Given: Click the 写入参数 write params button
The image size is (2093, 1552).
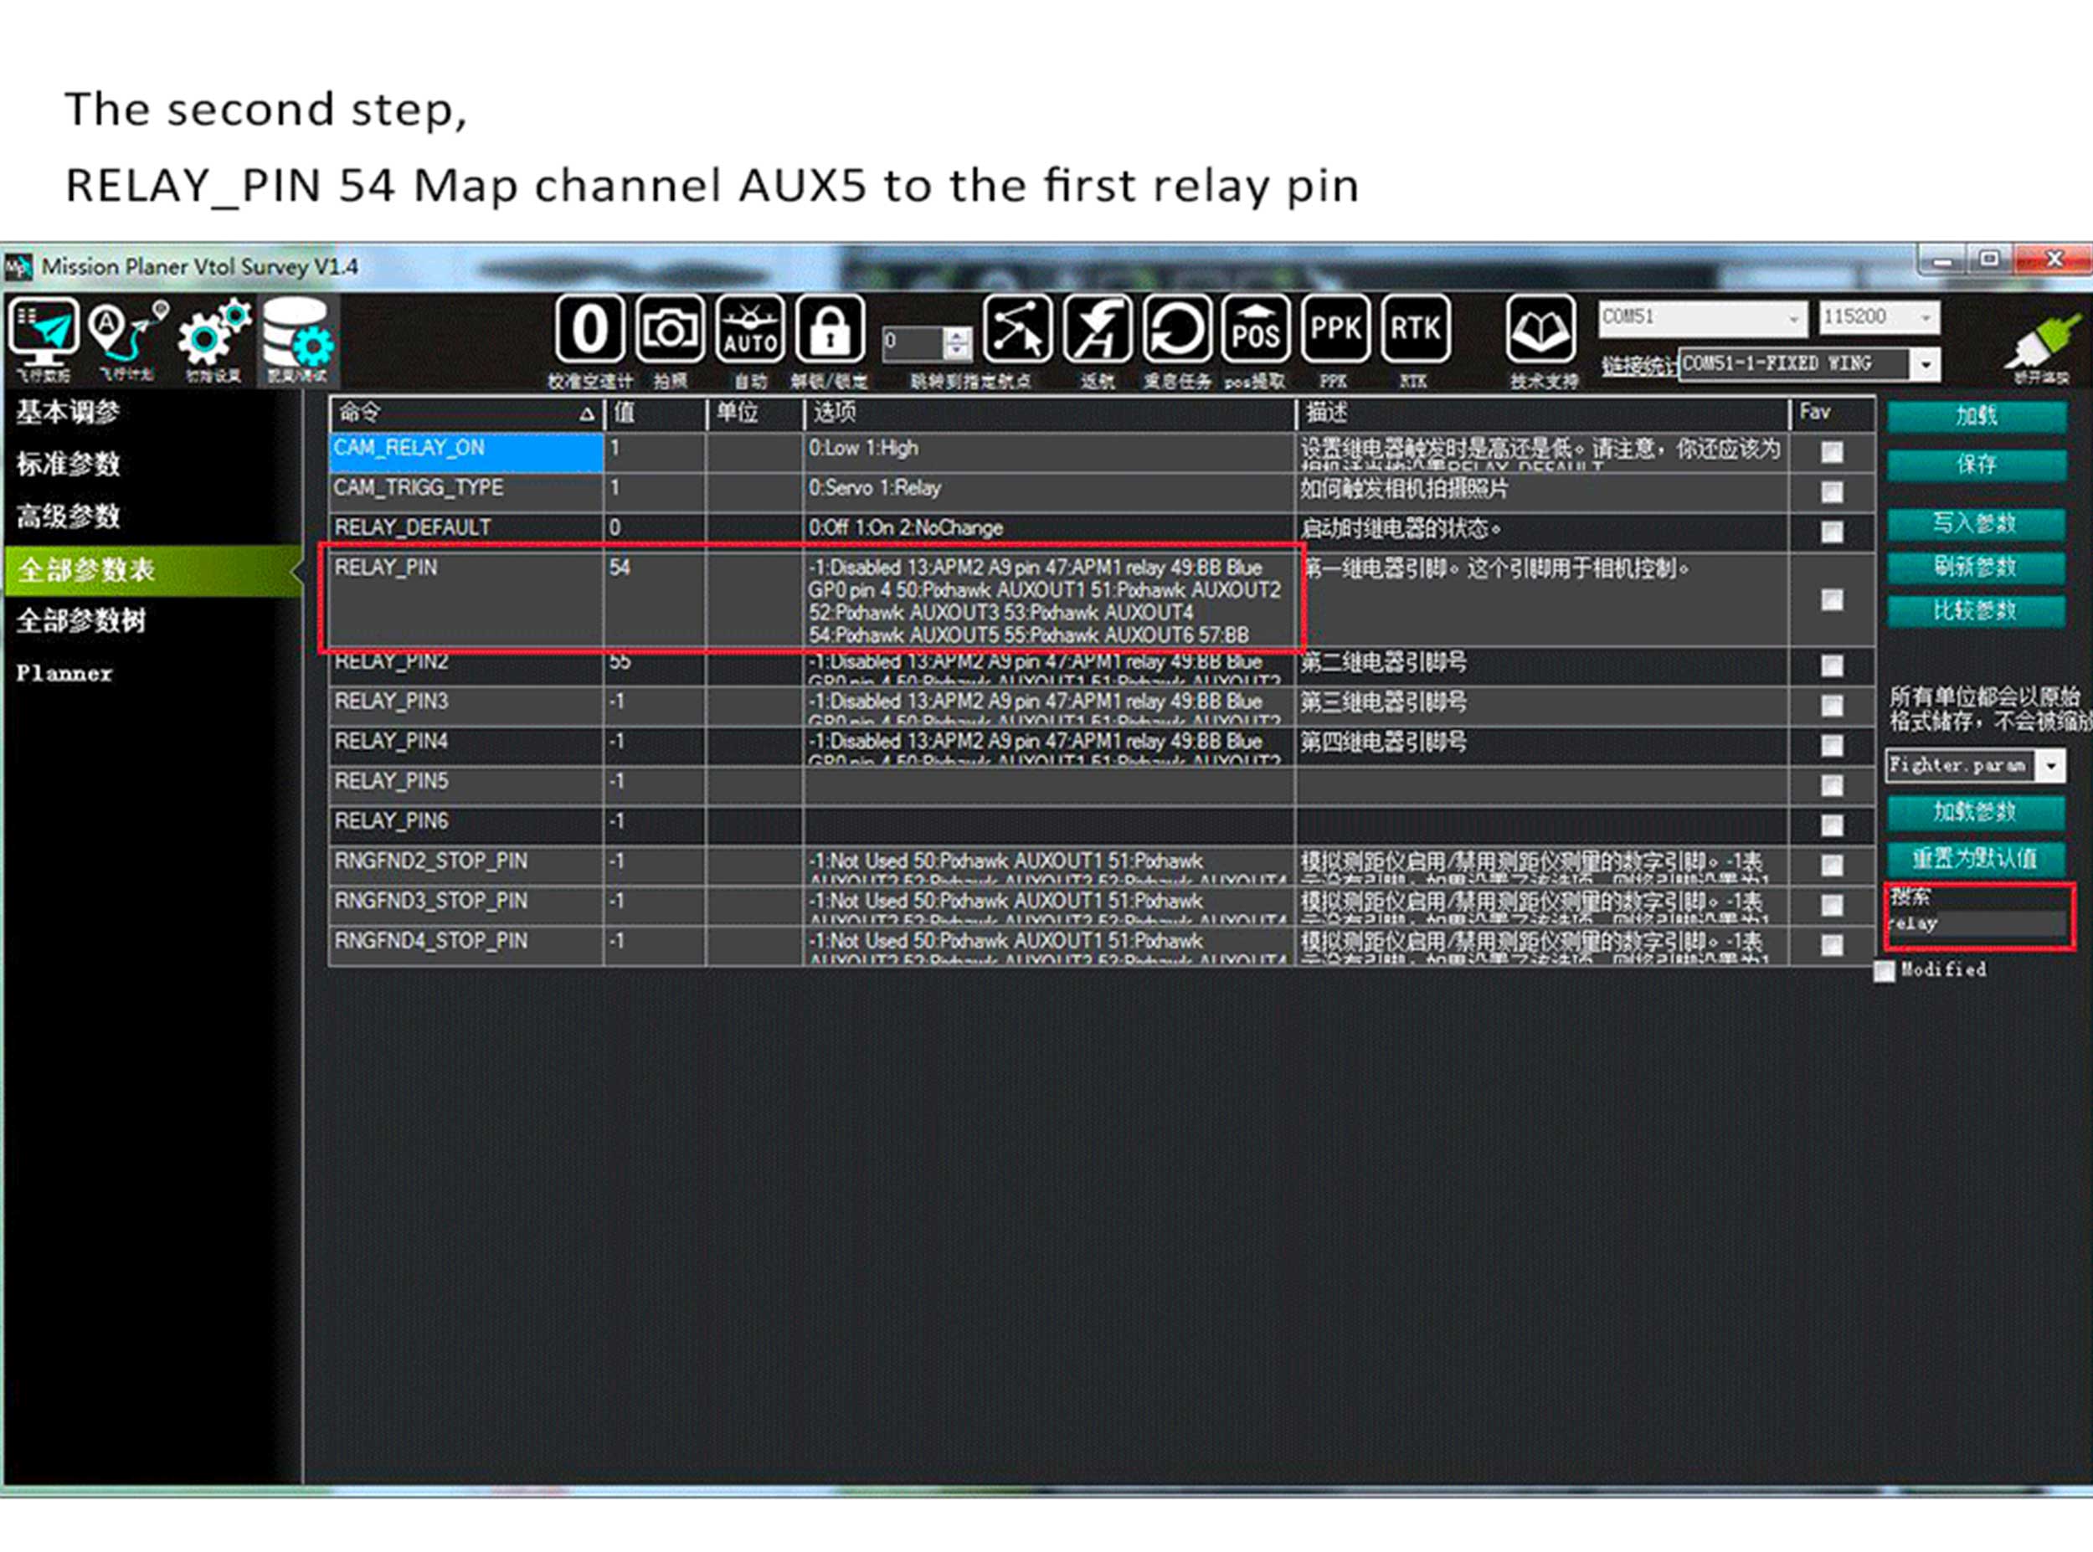Looking at the screenshot, I should pyautogui.click(x=1975, y=524).
